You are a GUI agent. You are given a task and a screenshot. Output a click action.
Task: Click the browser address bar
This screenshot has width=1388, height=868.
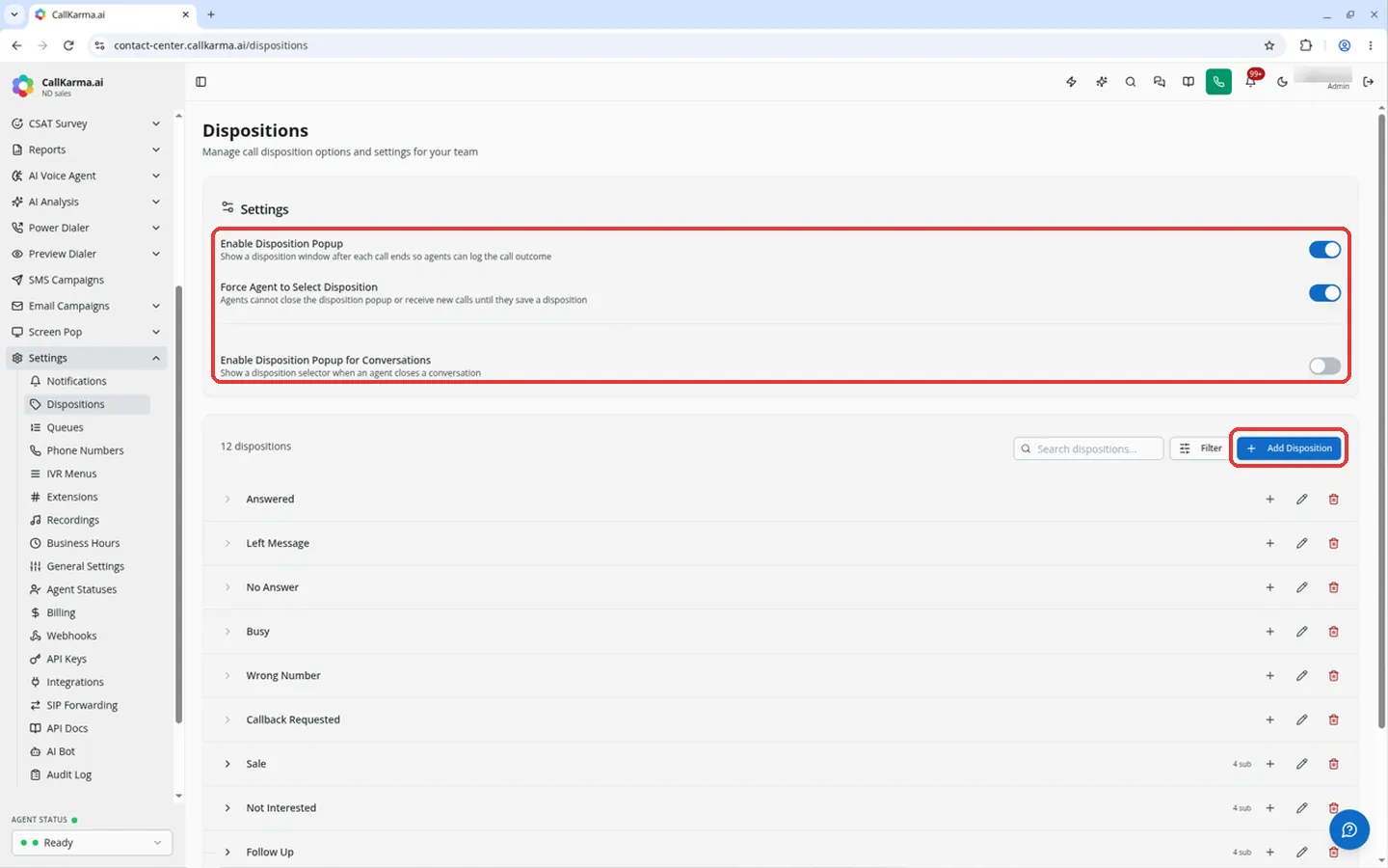point(684,45)
